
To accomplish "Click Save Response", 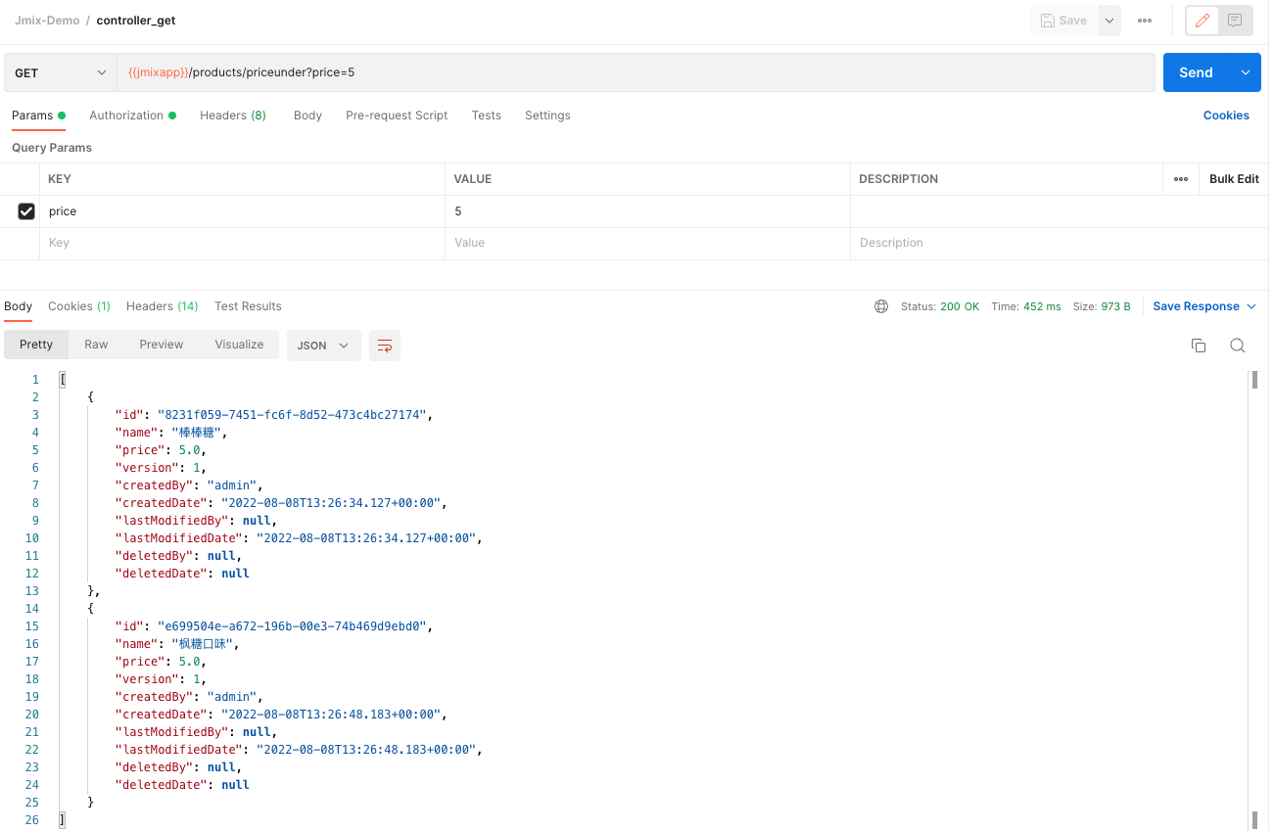I will tap(1196, 306).
